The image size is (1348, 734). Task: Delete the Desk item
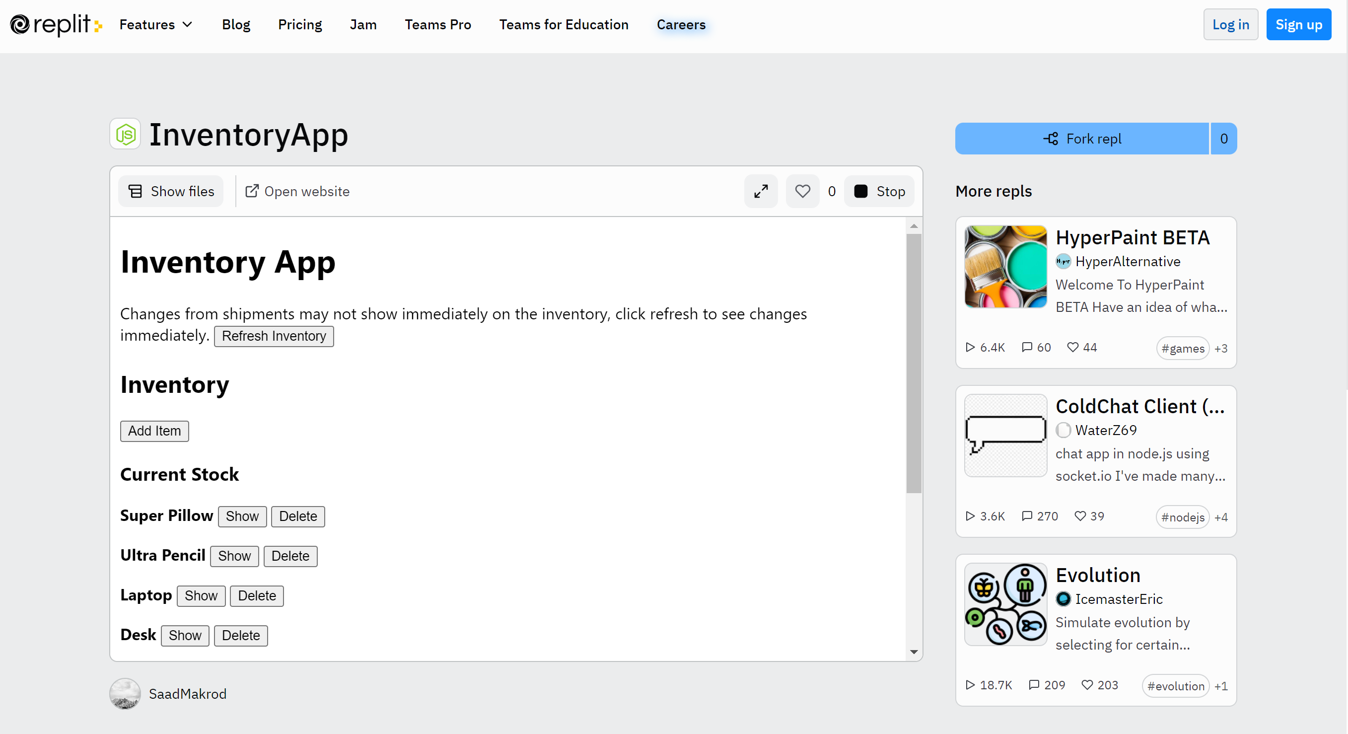coord(241,636)
